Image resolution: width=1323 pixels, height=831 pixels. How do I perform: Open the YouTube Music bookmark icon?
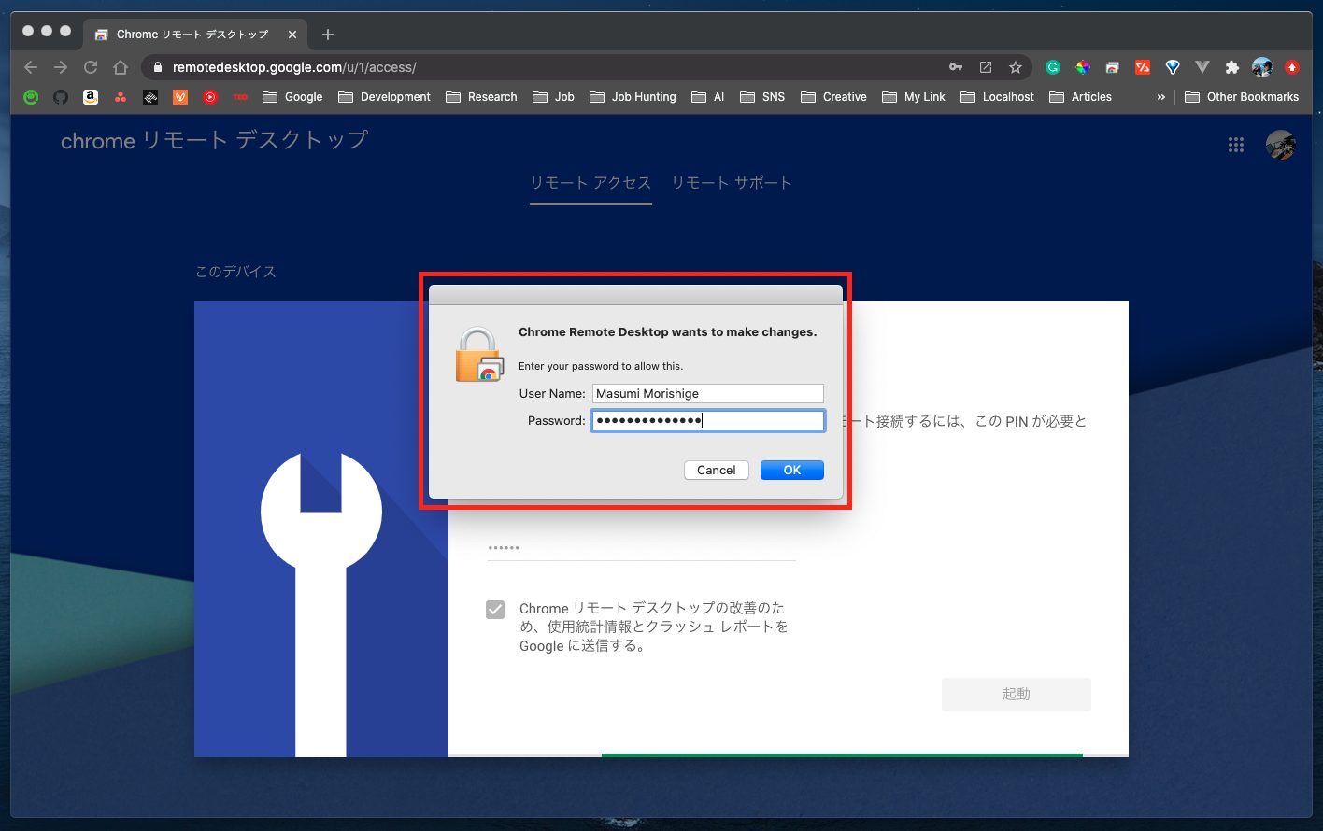pos(210,96)
